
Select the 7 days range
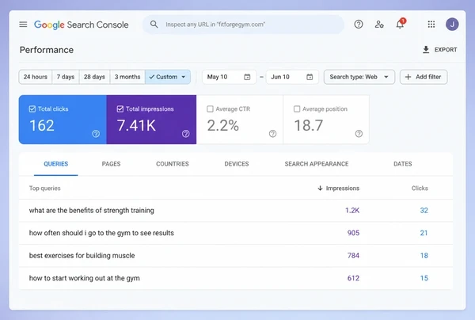tap(66, 77)
